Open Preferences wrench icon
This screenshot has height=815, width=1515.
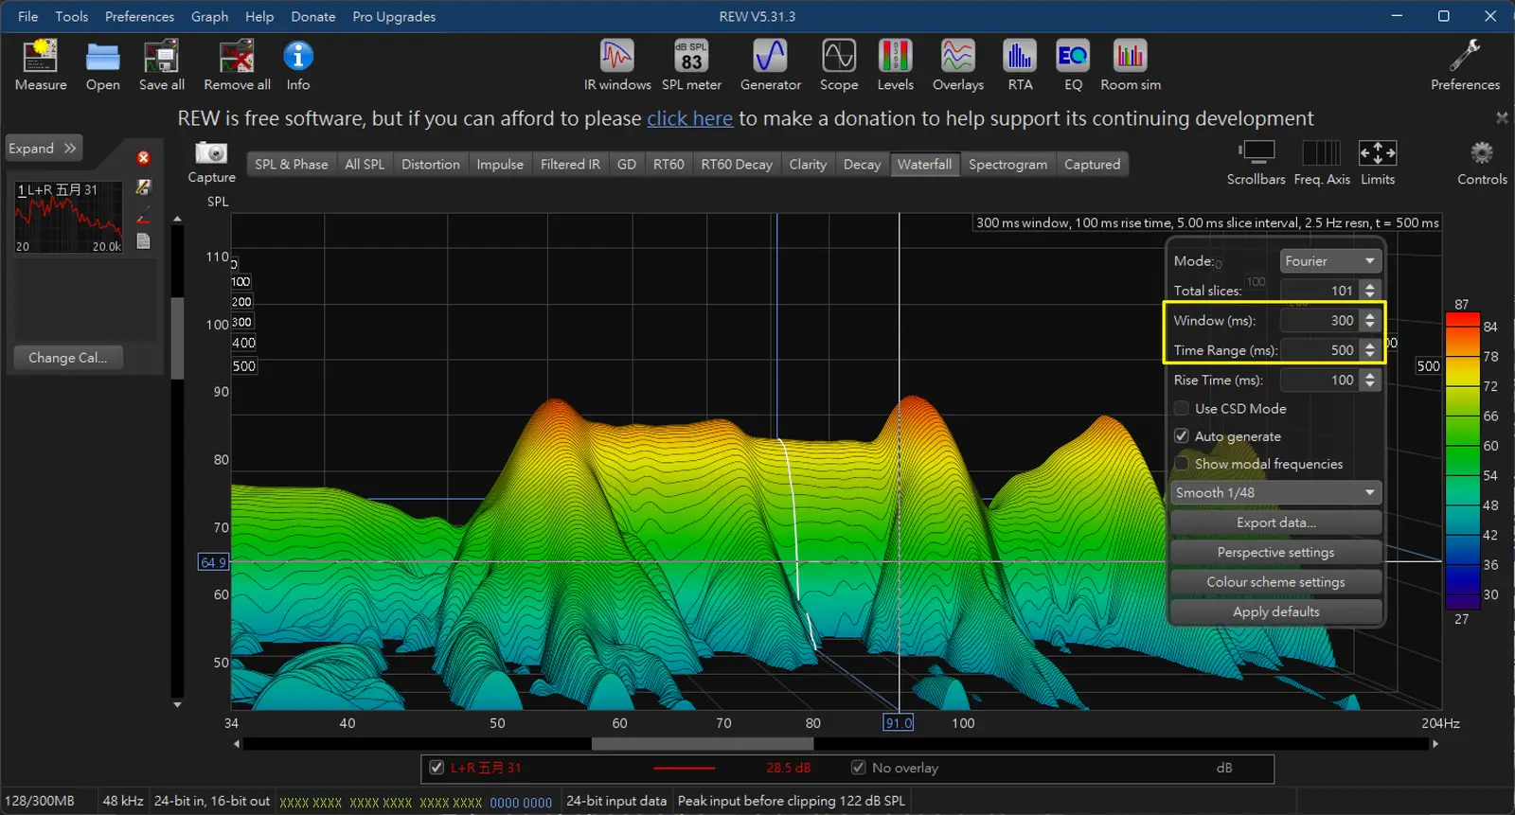1465,56
